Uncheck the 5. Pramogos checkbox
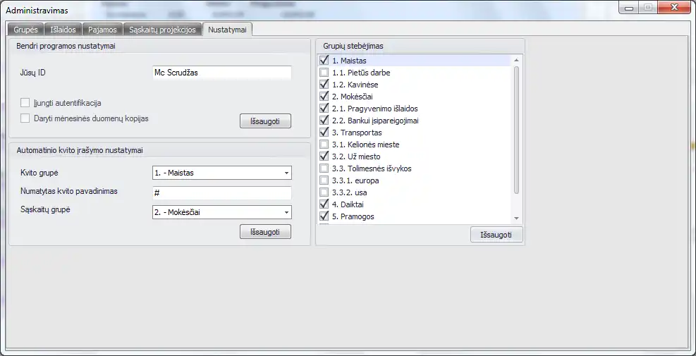696x356 pixels. 324,216
